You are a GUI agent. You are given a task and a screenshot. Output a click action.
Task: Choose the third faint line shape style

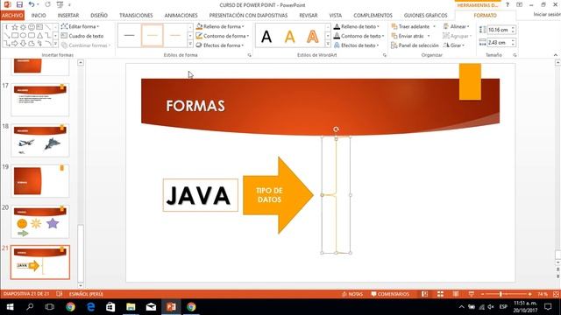pos(175,35)
